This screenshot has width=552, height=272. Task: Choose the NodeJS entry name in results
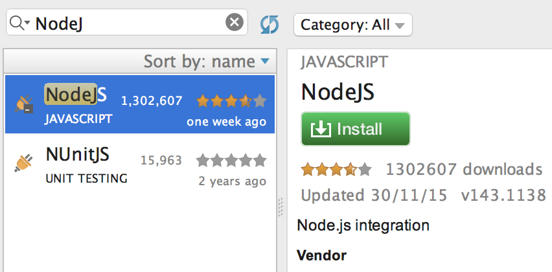pyautogui.click(x=76, y=95)
